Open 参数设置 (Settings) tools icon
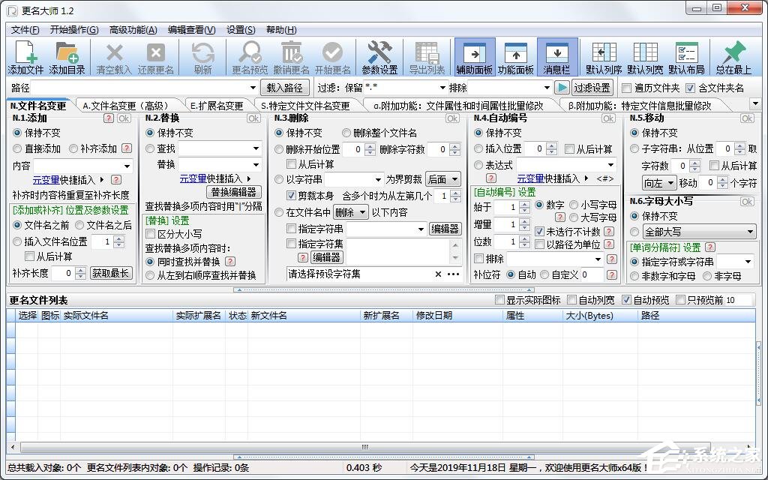 pyautogui.click(x=379, y=52)
